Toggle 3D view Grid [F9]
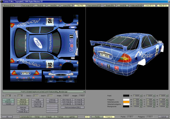The height and width of the screenshot is (119, 170). click(x=123, y=5)
